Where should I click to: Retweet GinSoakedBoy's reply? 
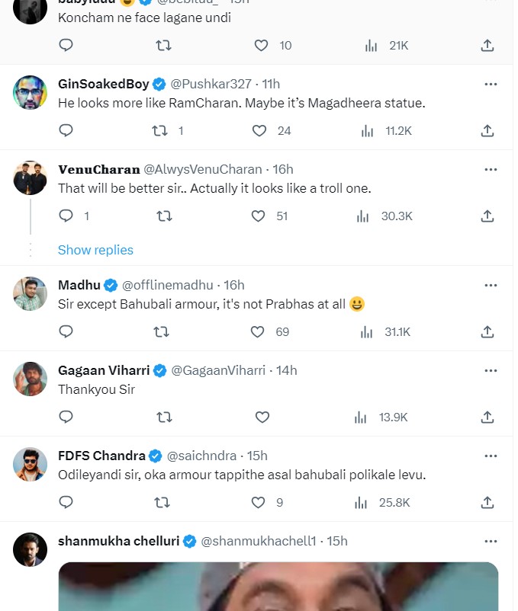(159, 131)
